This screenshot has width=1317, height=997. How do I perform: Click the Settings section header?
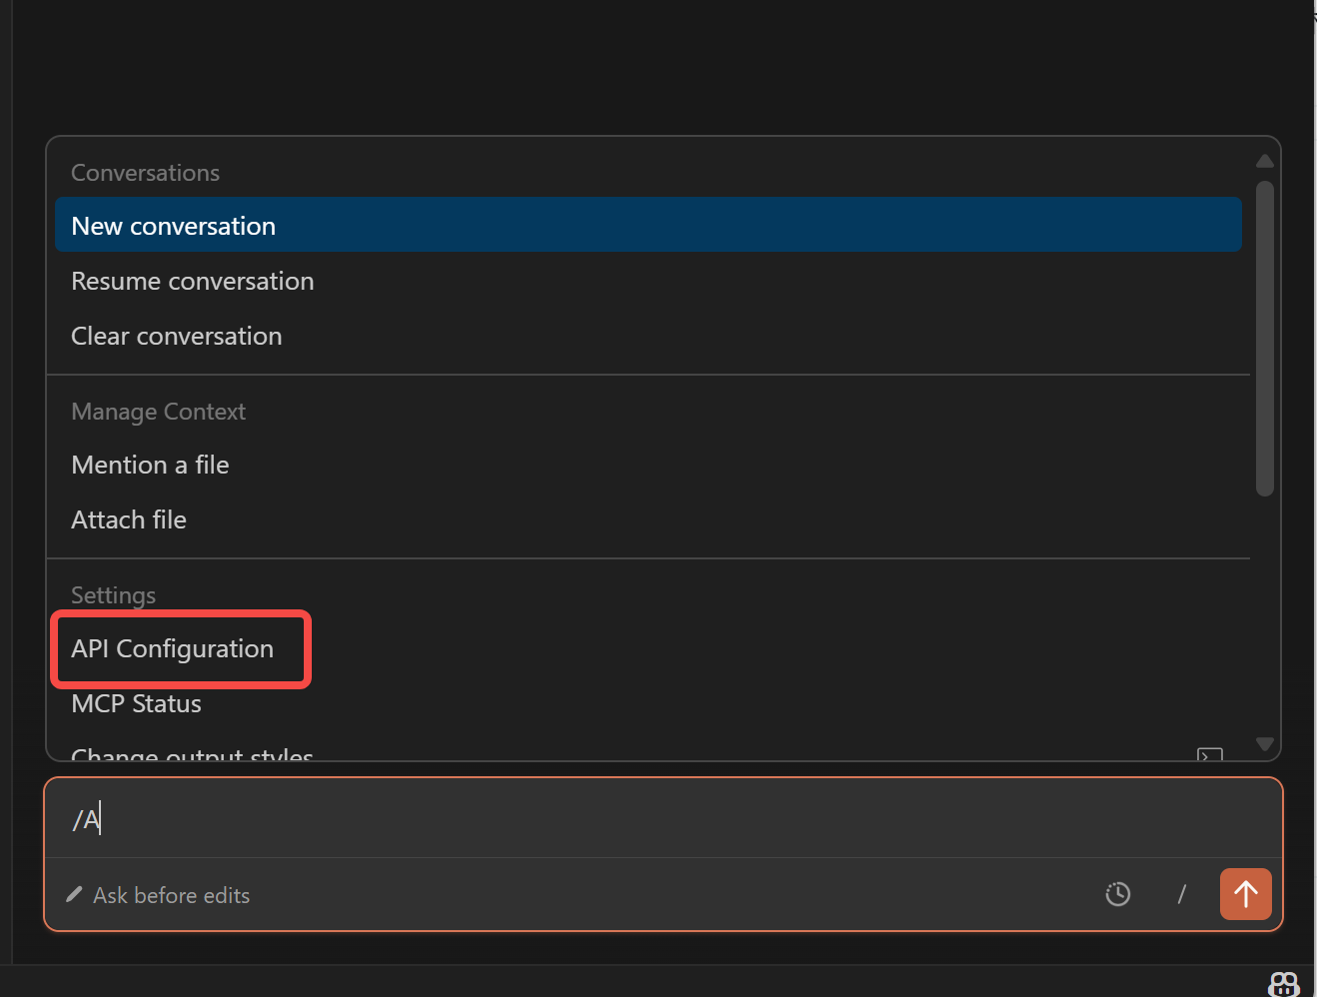tap(114, 595)
